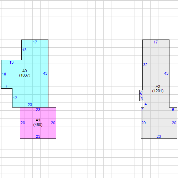The width and height of the screenshot is (178, 178).
Task: Click the 23 dimension at bottom of cyan A0
Action: point(30,105)
